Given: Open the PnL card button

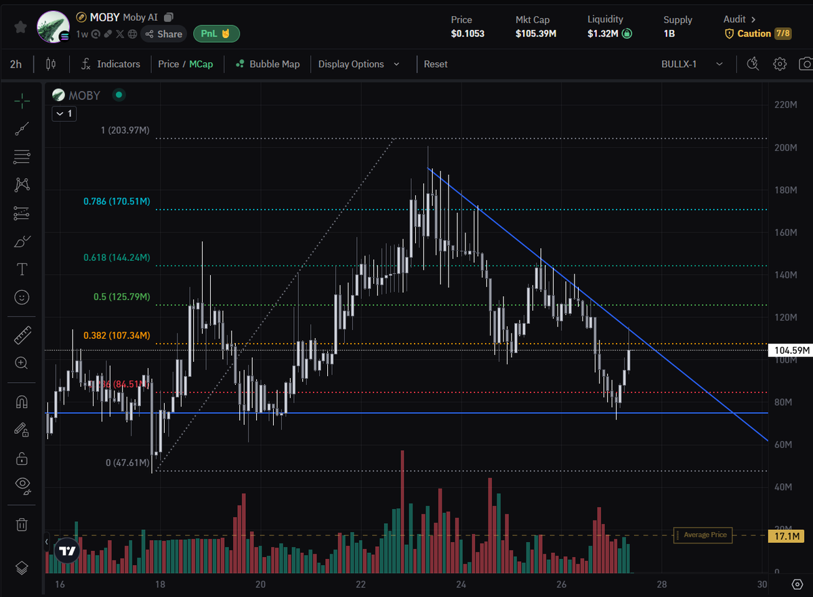Looking at the screenshot, I should point(216,33).
